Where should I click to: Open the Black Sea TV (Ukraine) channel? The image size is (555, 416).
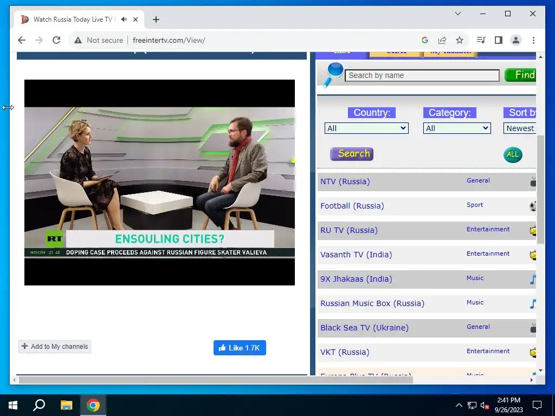coord(365,328)
